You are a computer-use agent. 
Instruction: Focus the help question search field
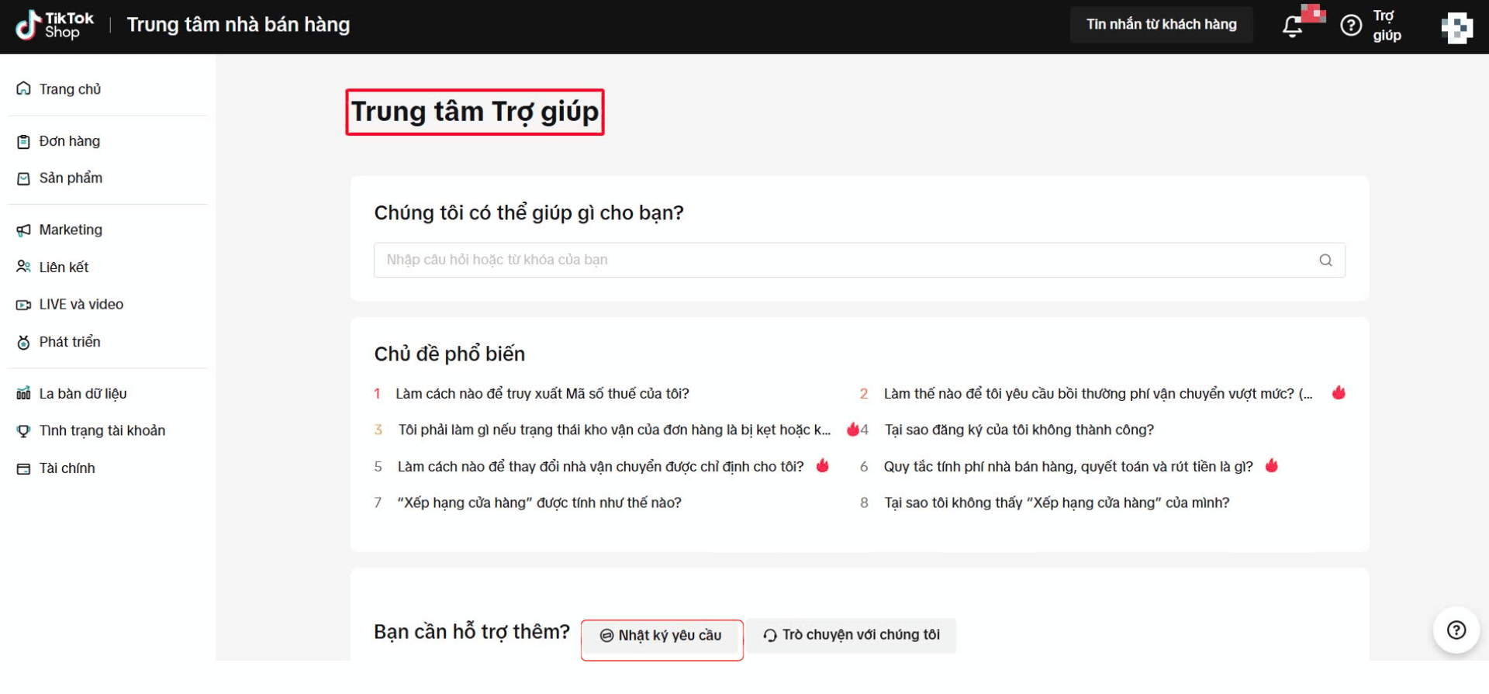point(845,261)
